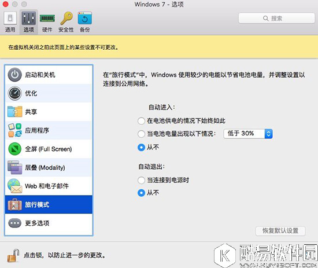318x268 pixels.
Task: Open the 硬件 memory chip icon
Action: 47,19
